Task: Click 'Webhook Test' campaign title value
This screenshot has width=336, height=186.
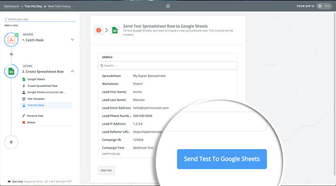Action: pos(143,148)
